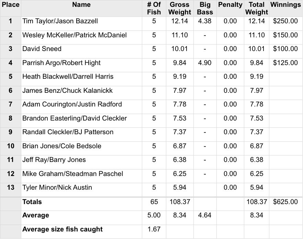Click the Name column header
The height and width of the screenshot is (239, 303).
tap(81, 5)
